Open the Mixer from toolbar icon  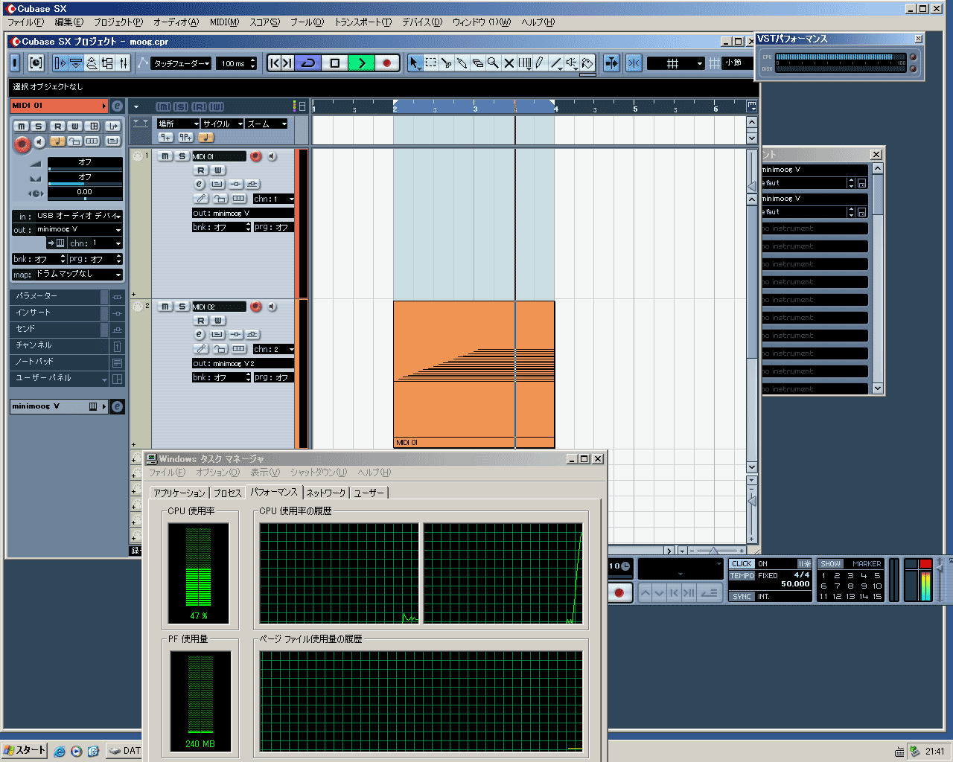124,63
